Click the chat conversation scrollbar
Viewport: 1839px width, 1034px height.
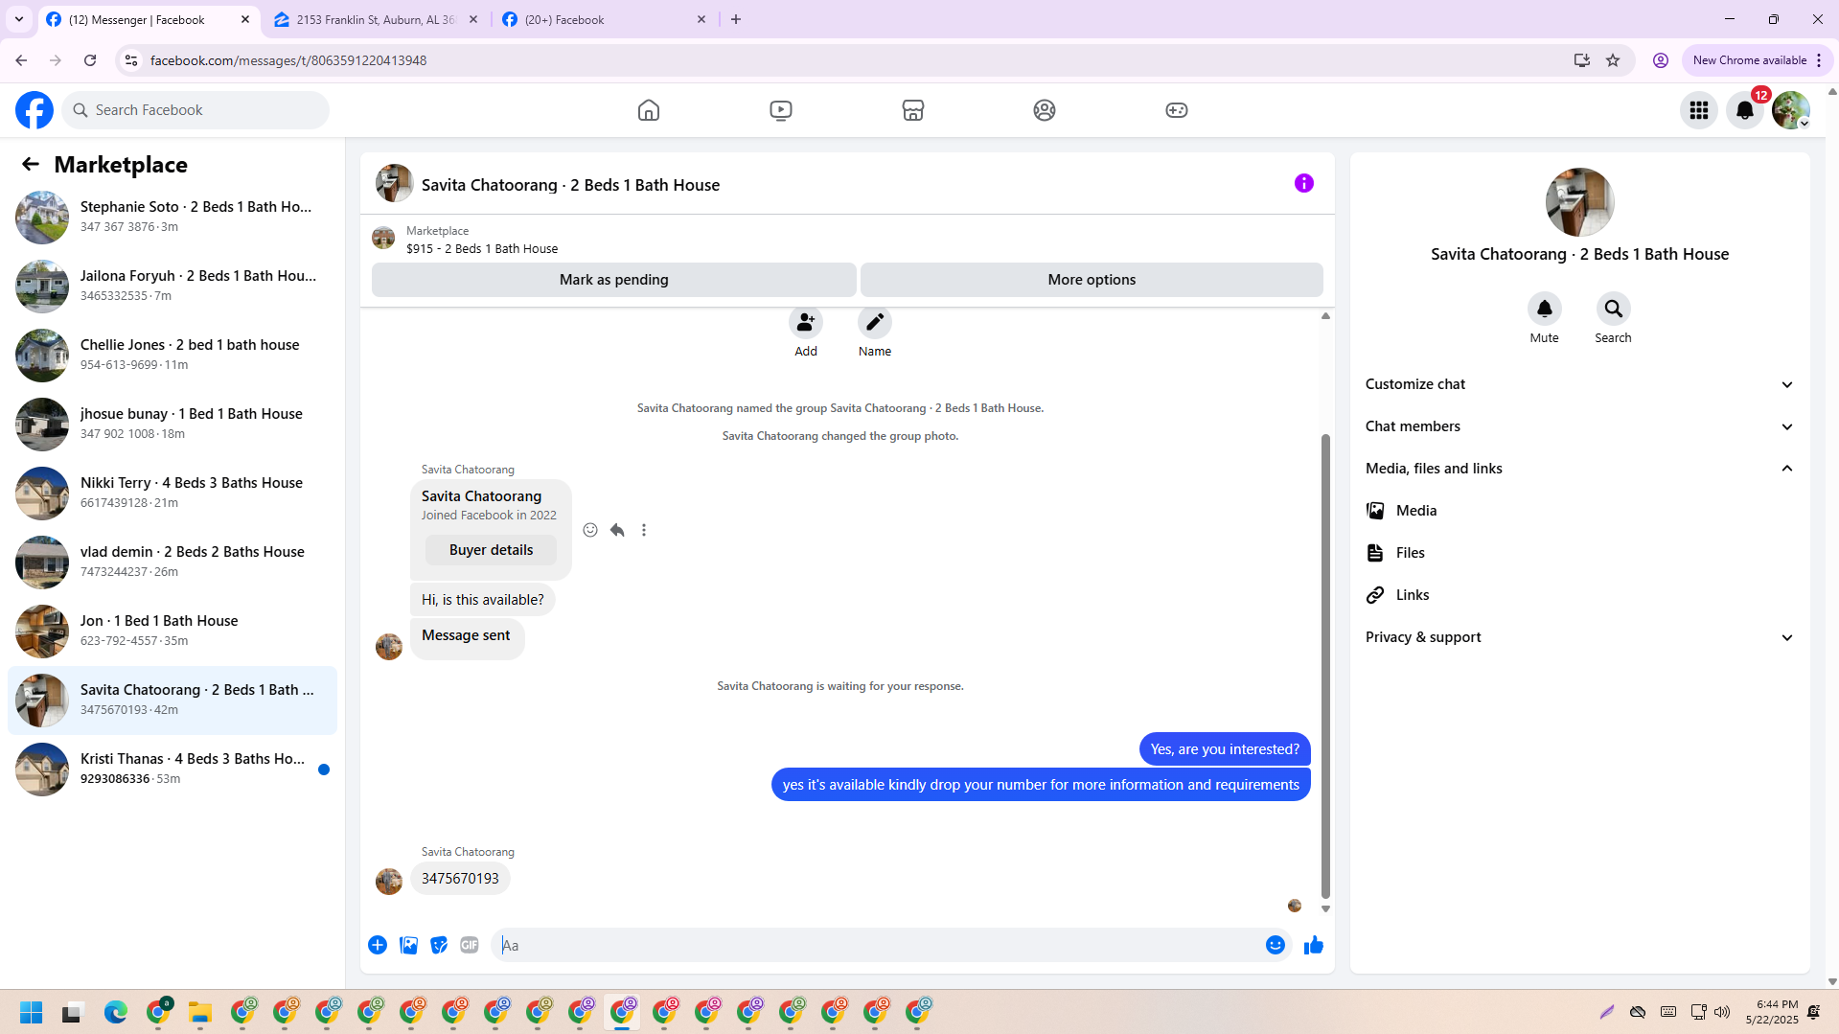(x=1325, y=666)
